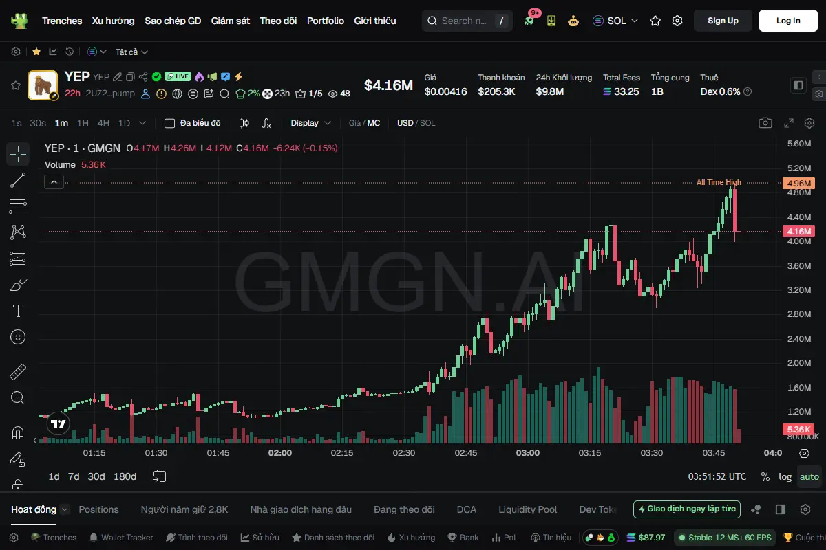The height and width of the screenshot is (550, 826).
Task: Expand chart to fullscreen
Action: pos(789,123)
